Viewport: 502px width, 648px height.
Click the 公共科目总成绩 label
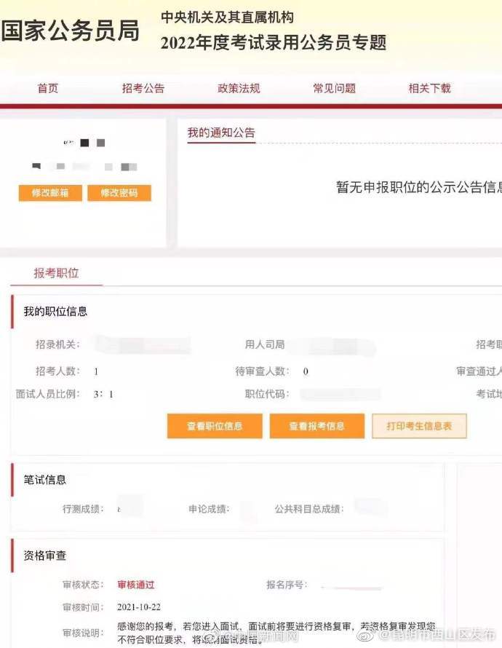point(309,509)
